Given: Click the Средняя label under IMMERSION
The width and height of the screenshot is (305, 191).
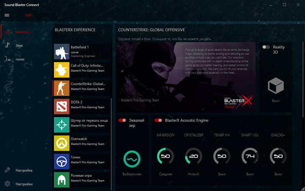Looking at the screenshot, I should 165,174.
